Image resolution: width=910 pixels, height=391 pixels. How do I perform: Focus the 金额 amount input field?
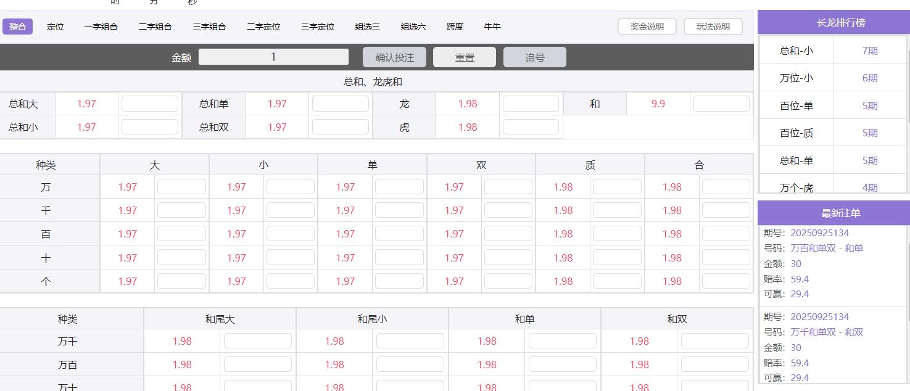click(273, 57)
